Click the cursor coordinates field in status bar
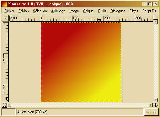The width and height of the screenshot is (160, 117). [8, 112]
